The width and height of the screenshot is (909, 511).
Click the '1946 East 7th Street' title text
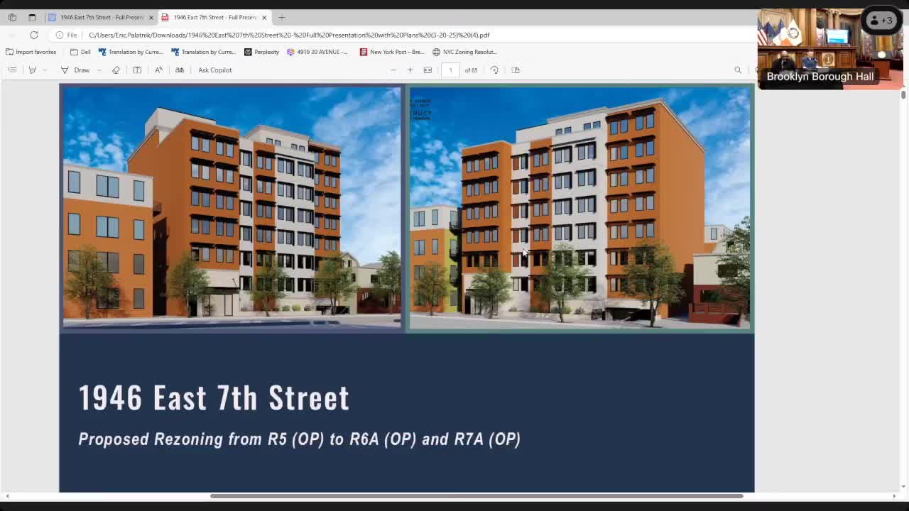click(214, 398)
